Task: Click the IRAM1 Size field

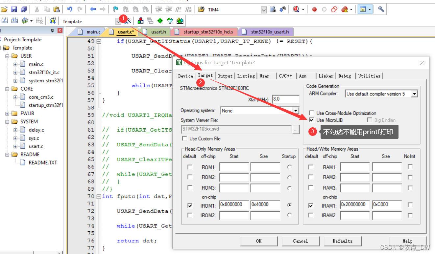Action: tap(387, 205)
